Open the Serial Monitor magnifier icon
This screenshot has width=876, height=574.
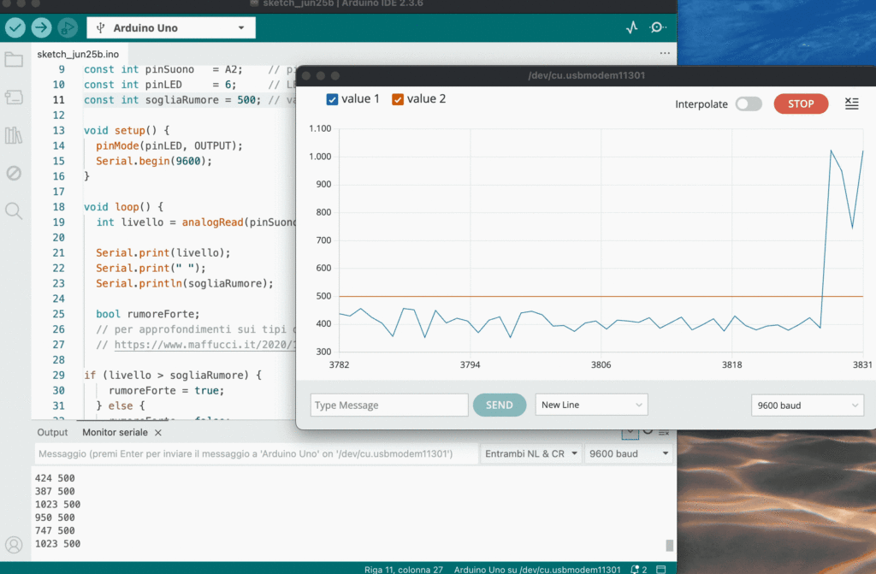click(x=657, y=27)
